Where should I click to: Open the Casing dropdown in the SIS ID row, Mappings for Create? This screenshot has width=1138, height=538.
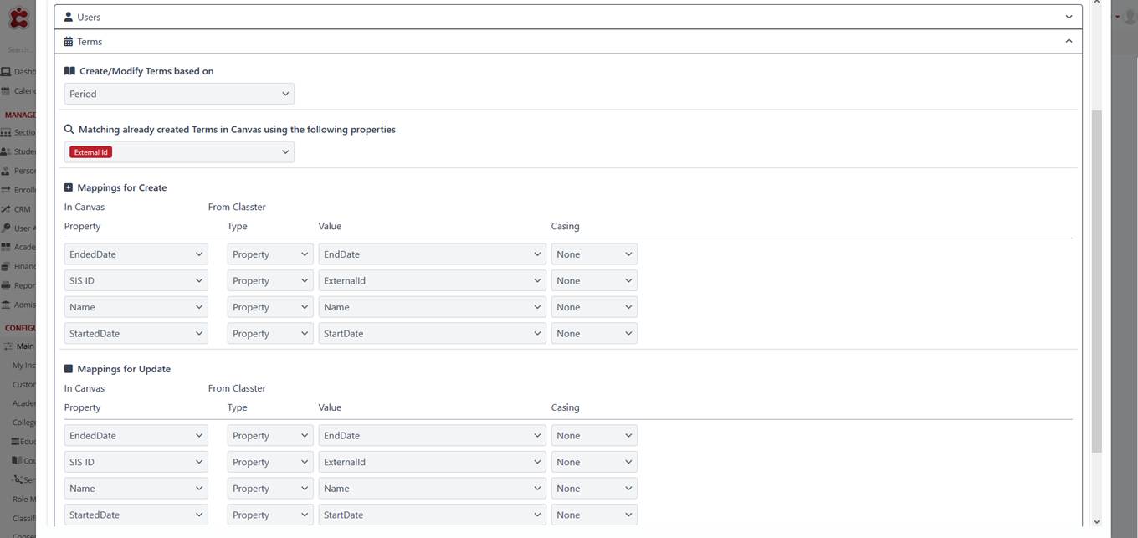point(594,281)
